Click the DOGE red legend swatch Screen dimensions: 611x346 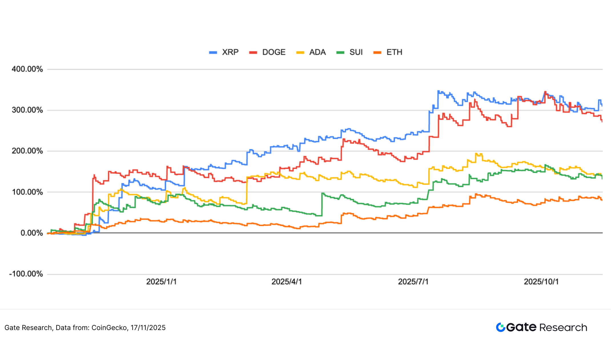253,53
